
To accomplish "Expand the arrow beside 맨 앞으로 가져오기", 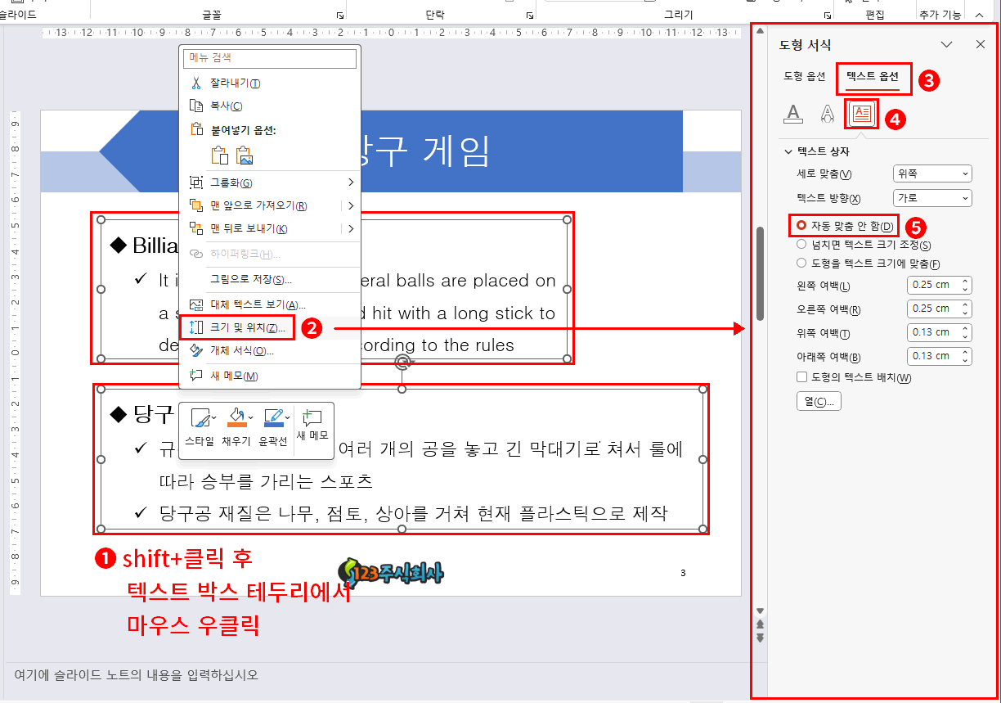I will 351,205.
